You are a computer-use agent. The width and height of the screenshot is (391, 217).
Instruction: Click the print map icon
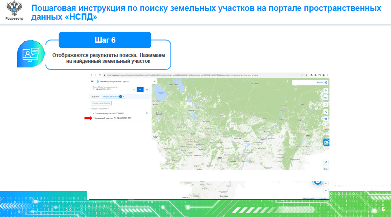(326, 119)
